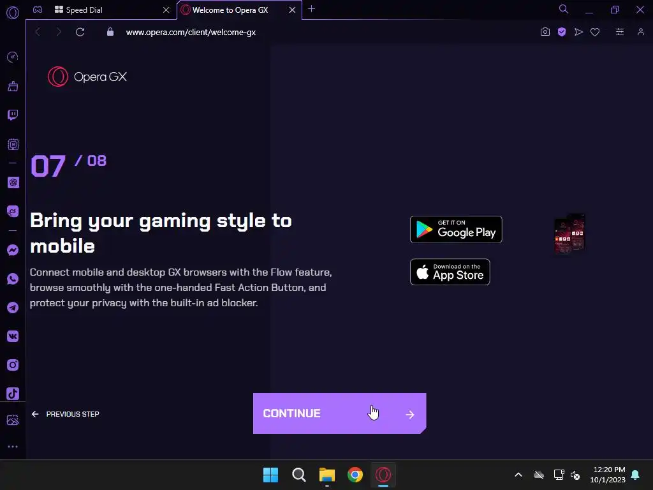Open Facebook Messenger in sidebar

[x=13, y=250]
